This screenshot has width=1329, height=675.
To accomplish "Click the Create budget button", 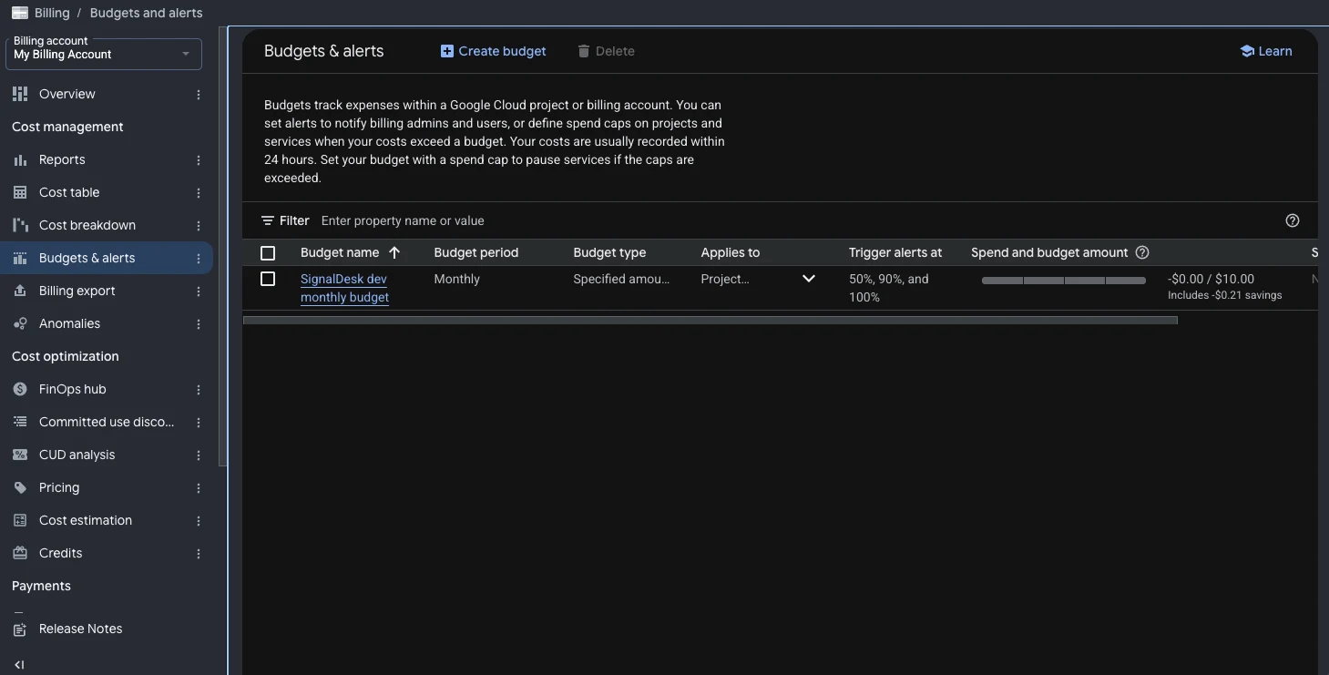I will (x=493, y=51).
